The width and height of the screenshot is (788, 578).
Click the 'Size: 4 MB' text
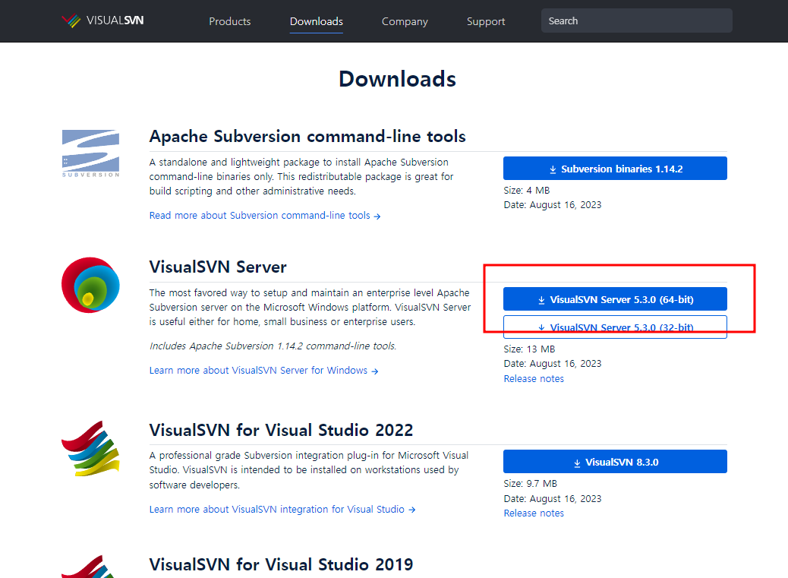(x=527, y=191)
